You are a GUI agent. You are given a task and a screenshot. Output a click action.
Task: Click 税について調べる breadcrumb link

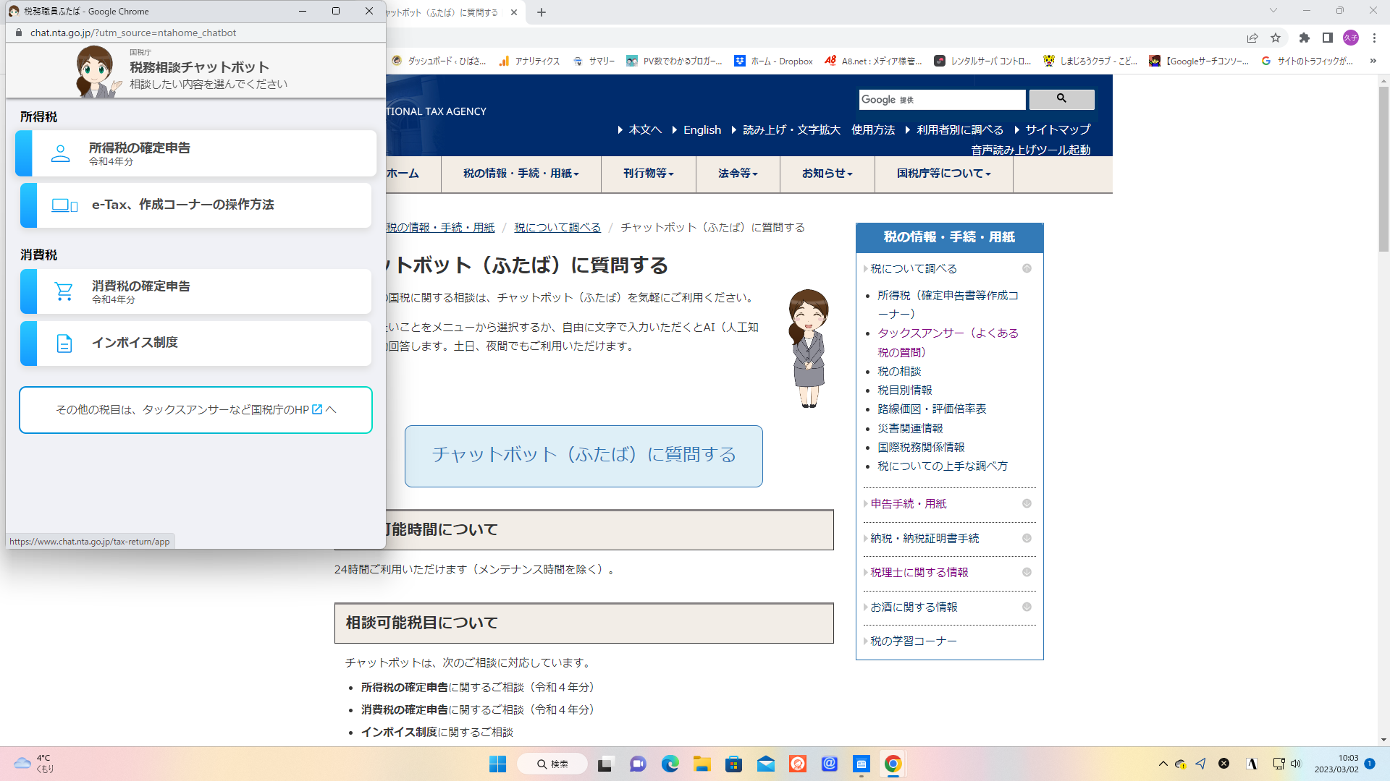click(x=557, y=228)
